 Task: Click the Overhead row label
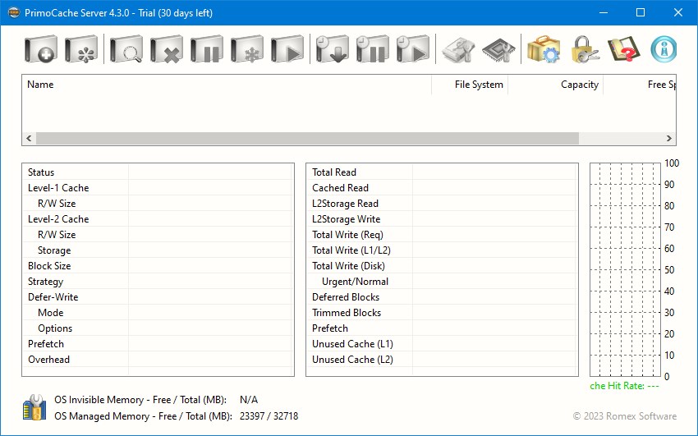49,360
